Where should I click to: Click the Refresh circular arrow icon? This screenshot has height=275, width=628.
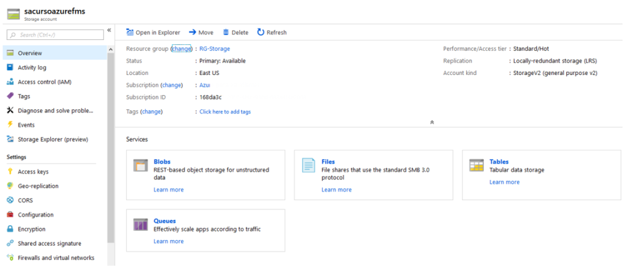click(261, 32)
